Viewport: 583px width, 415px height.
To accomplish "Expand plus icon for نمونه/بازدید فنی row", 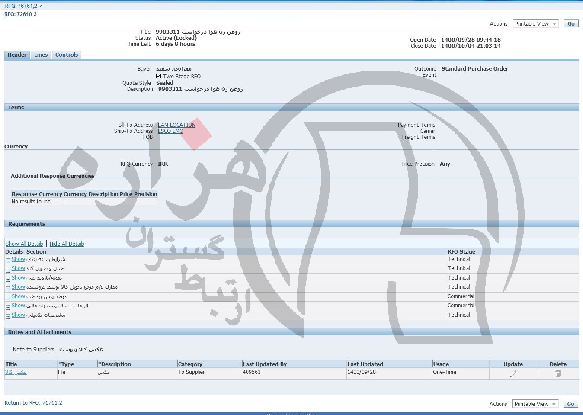I will tap(8, 279).
